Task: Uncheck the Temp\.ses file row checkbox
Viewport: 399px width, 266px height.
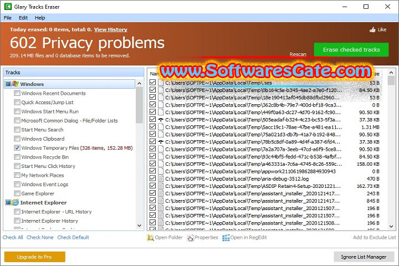Action: click(x=153, y=83)
